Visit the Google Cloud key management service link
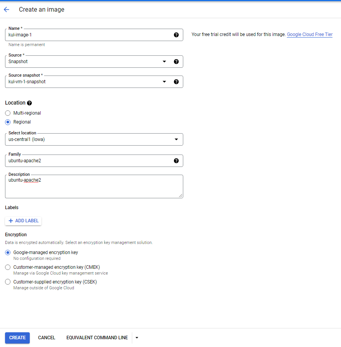This screenshot has height=347, width=341. [72, 273]
